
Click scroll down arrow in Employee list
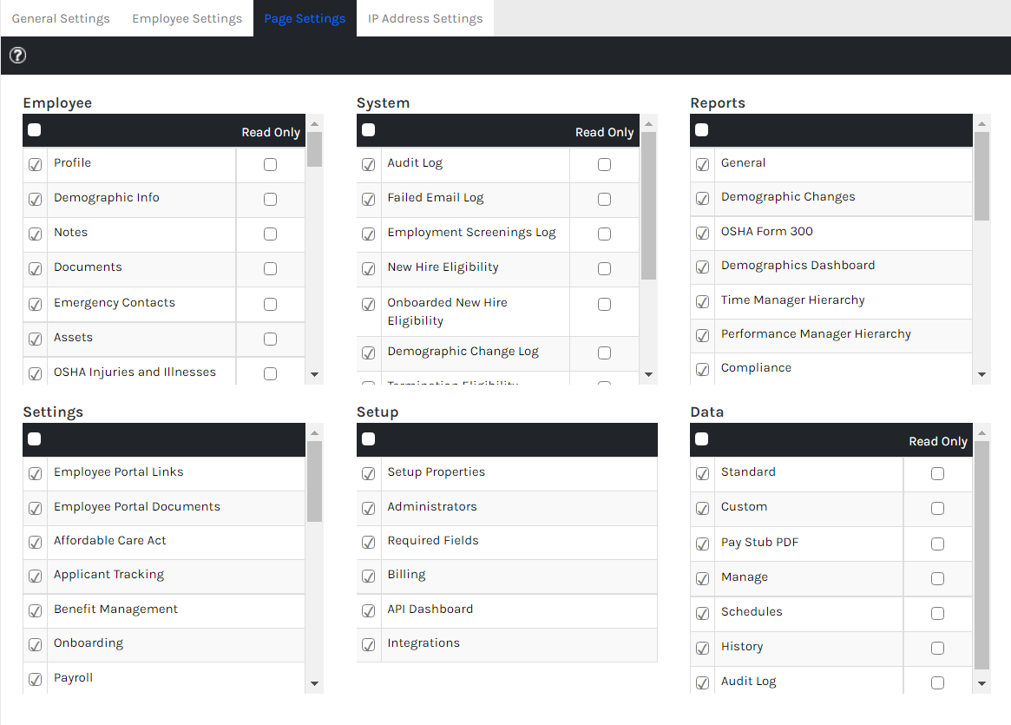click(315, 374)
